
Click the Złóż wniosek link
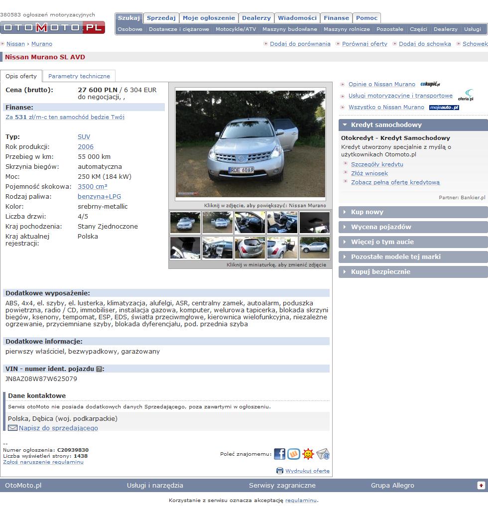[x=369, y=173]
